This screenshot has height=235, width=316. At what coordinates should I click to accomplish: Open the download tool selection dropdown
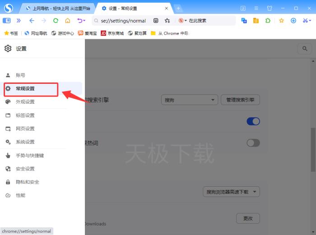coord(231,192)
